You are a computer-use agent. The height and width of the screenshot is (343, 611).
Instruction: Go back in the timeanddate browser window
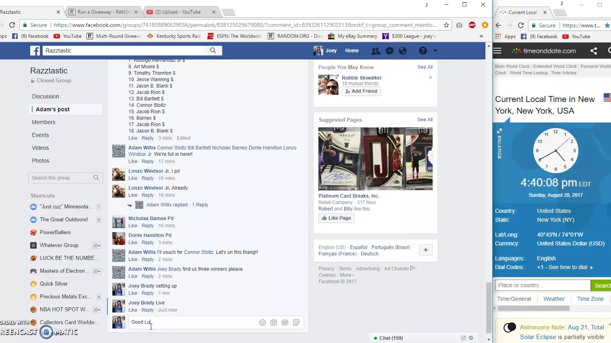tap(498, 25)
